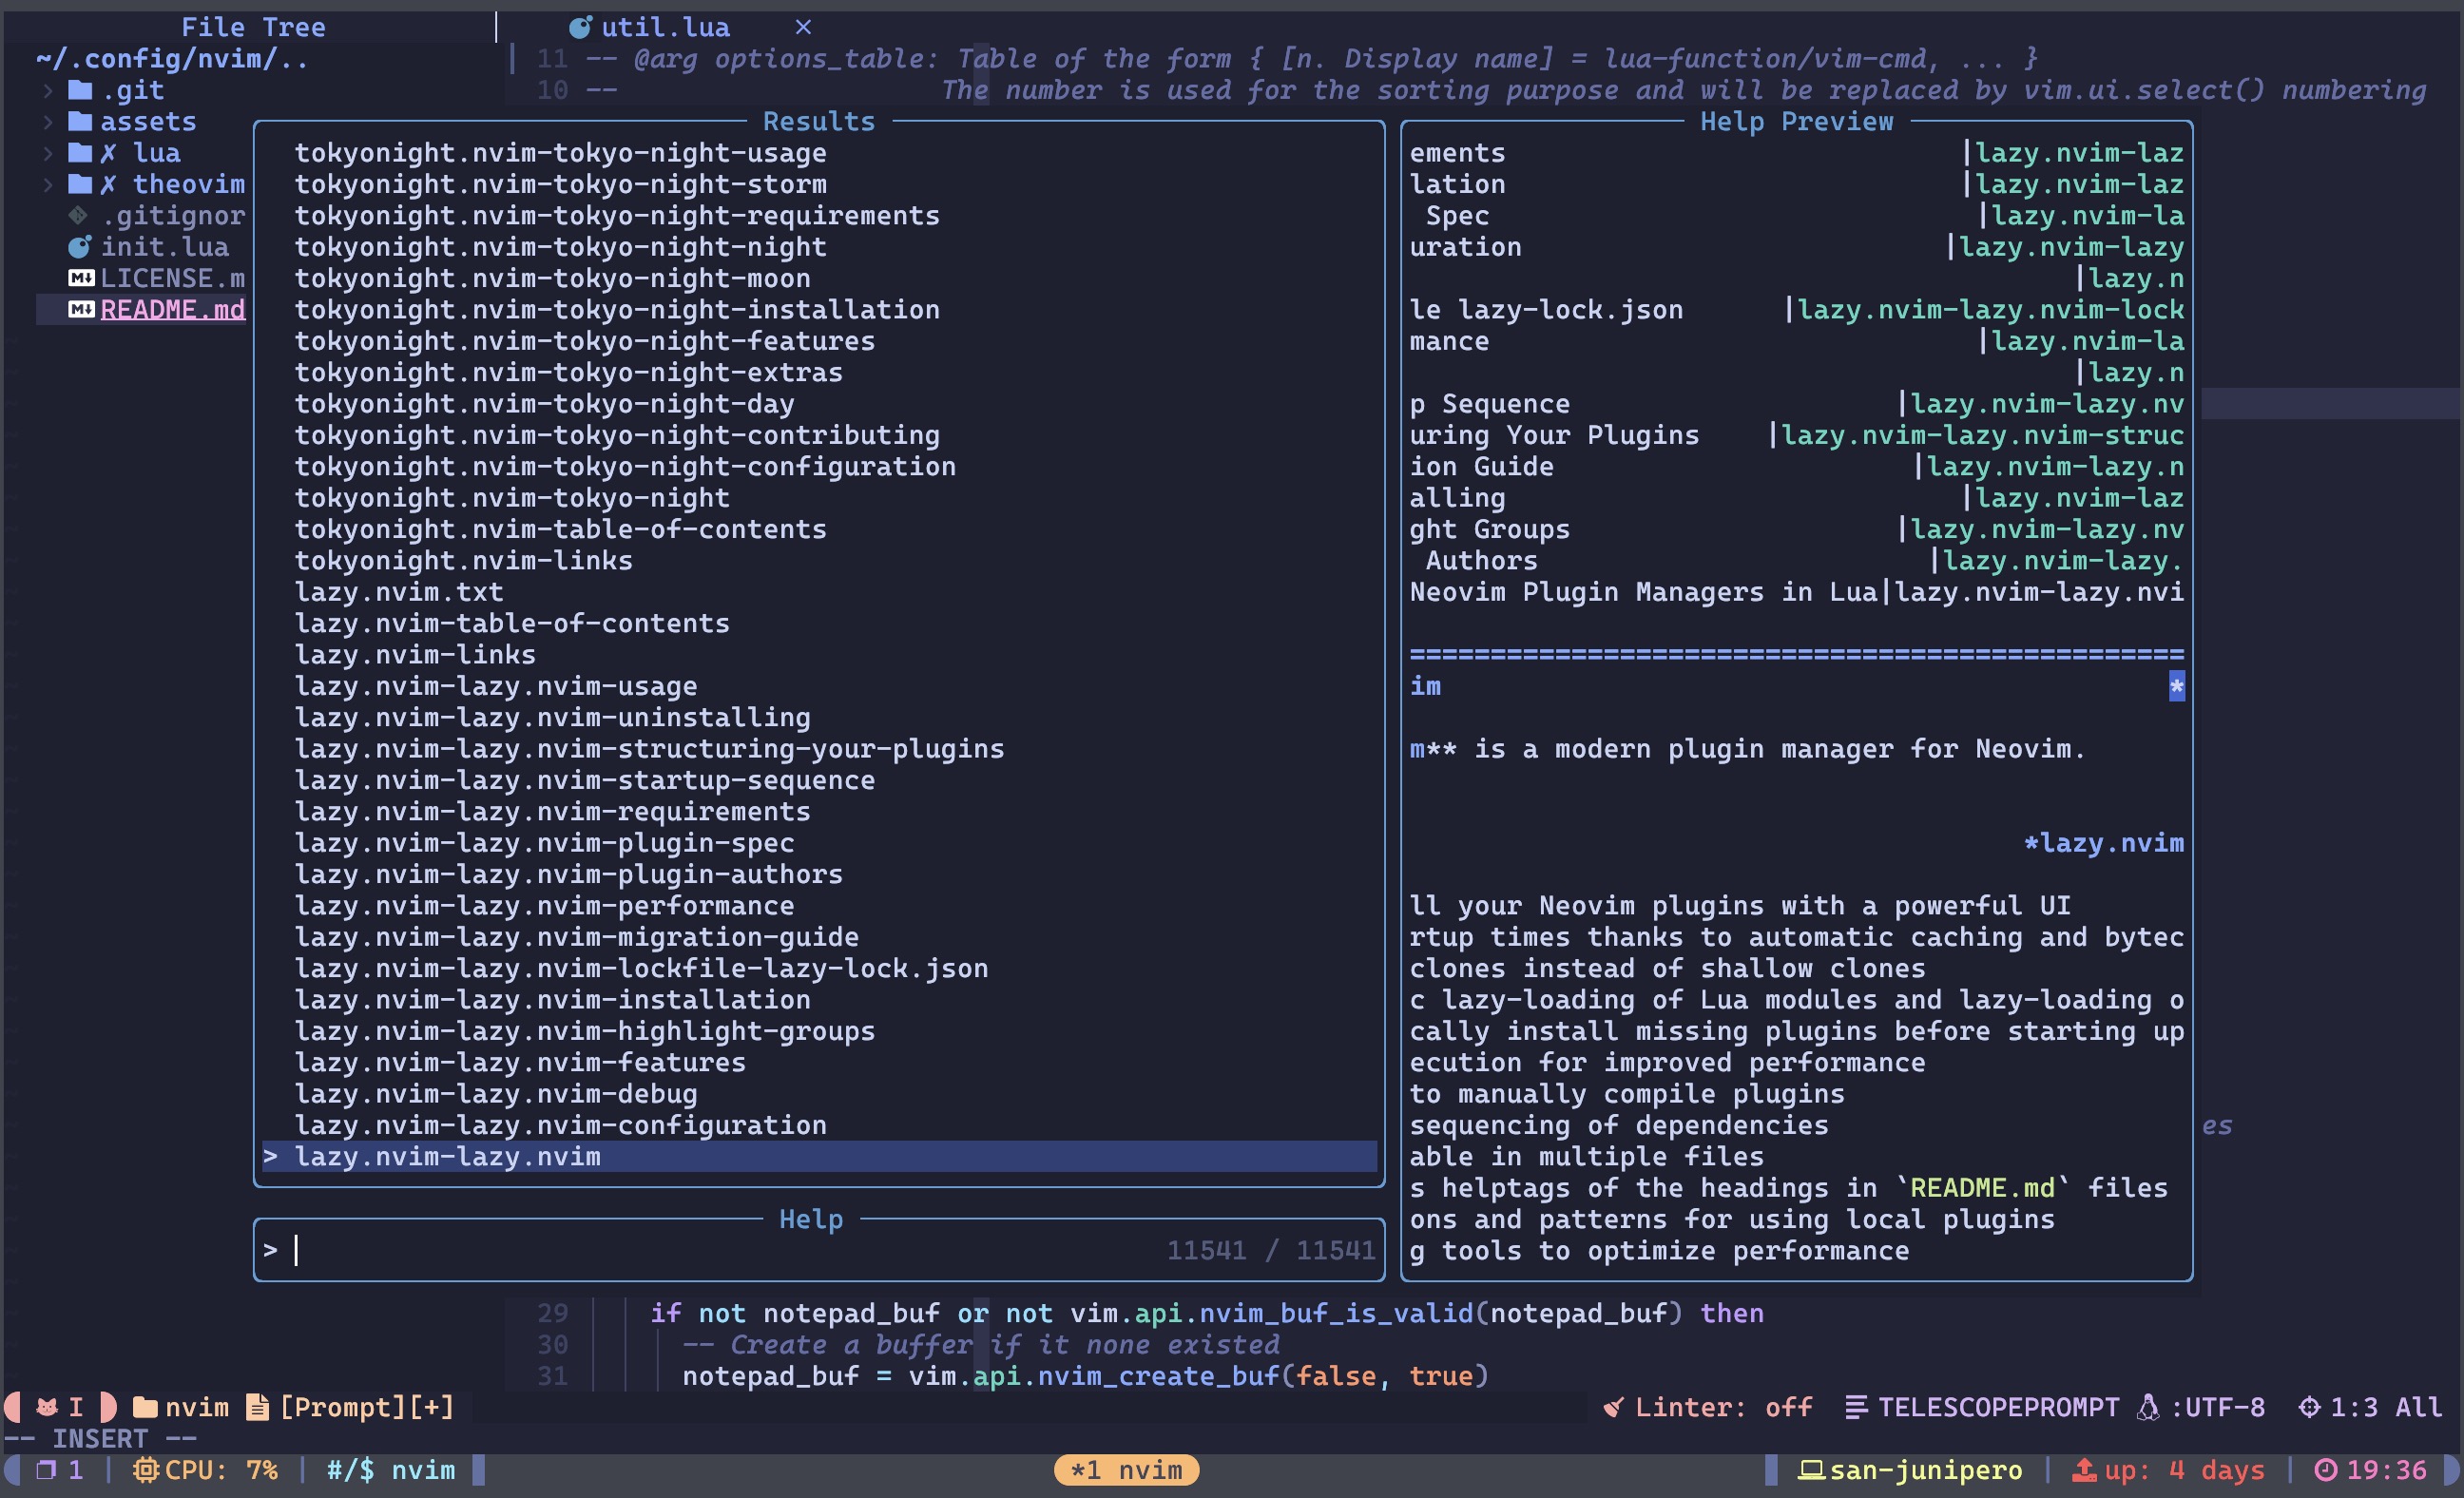Image resolution: width=2464 pixels, height=1498 pixels.
Task: Select lazy.nvim-lazy.nvim-migration-guide result
Action: 576,937
